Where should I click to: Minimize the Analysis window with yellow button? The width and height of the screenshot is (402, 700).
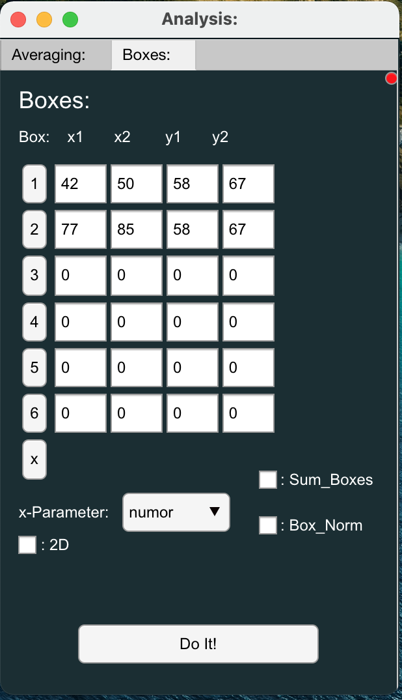point(44,20)
